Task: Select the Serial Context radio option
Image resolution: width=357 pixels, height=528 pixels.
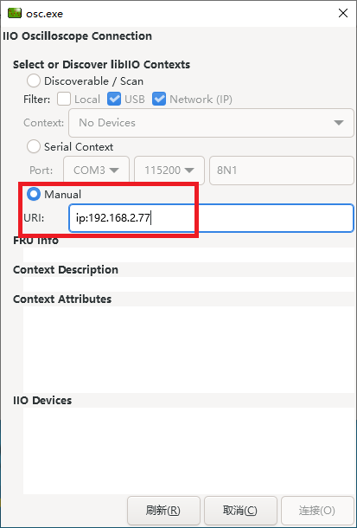Action: coord(34,147)
